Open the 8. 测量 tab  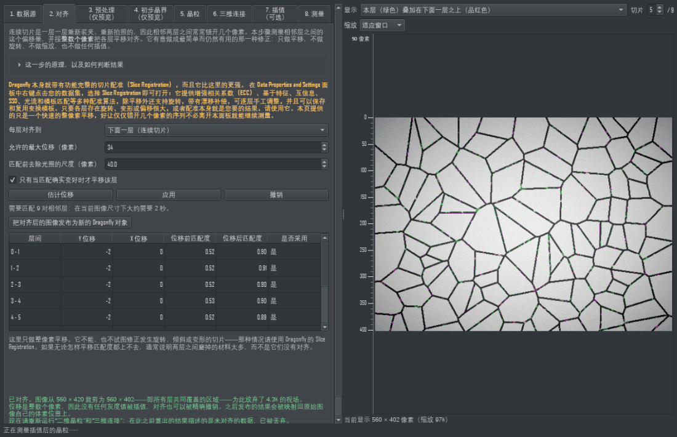tap(314, 14)
